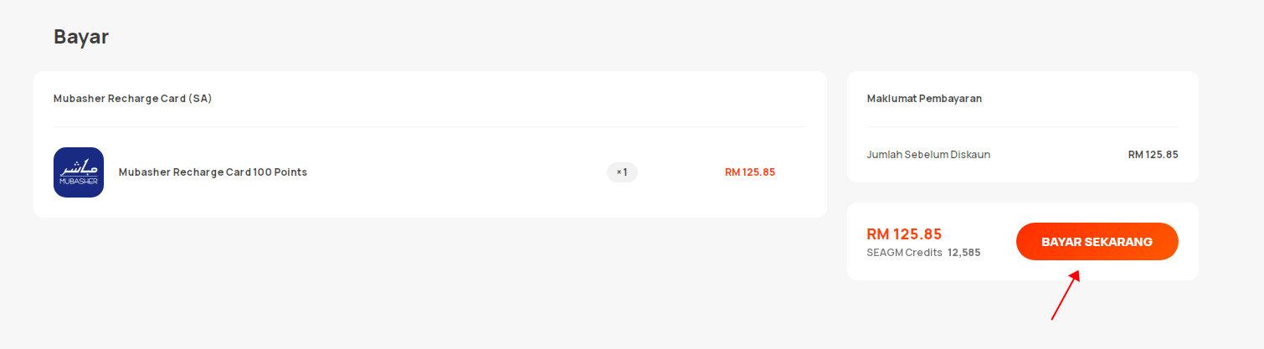Select Mubasher Recharge Card 100 Points name

213,172
